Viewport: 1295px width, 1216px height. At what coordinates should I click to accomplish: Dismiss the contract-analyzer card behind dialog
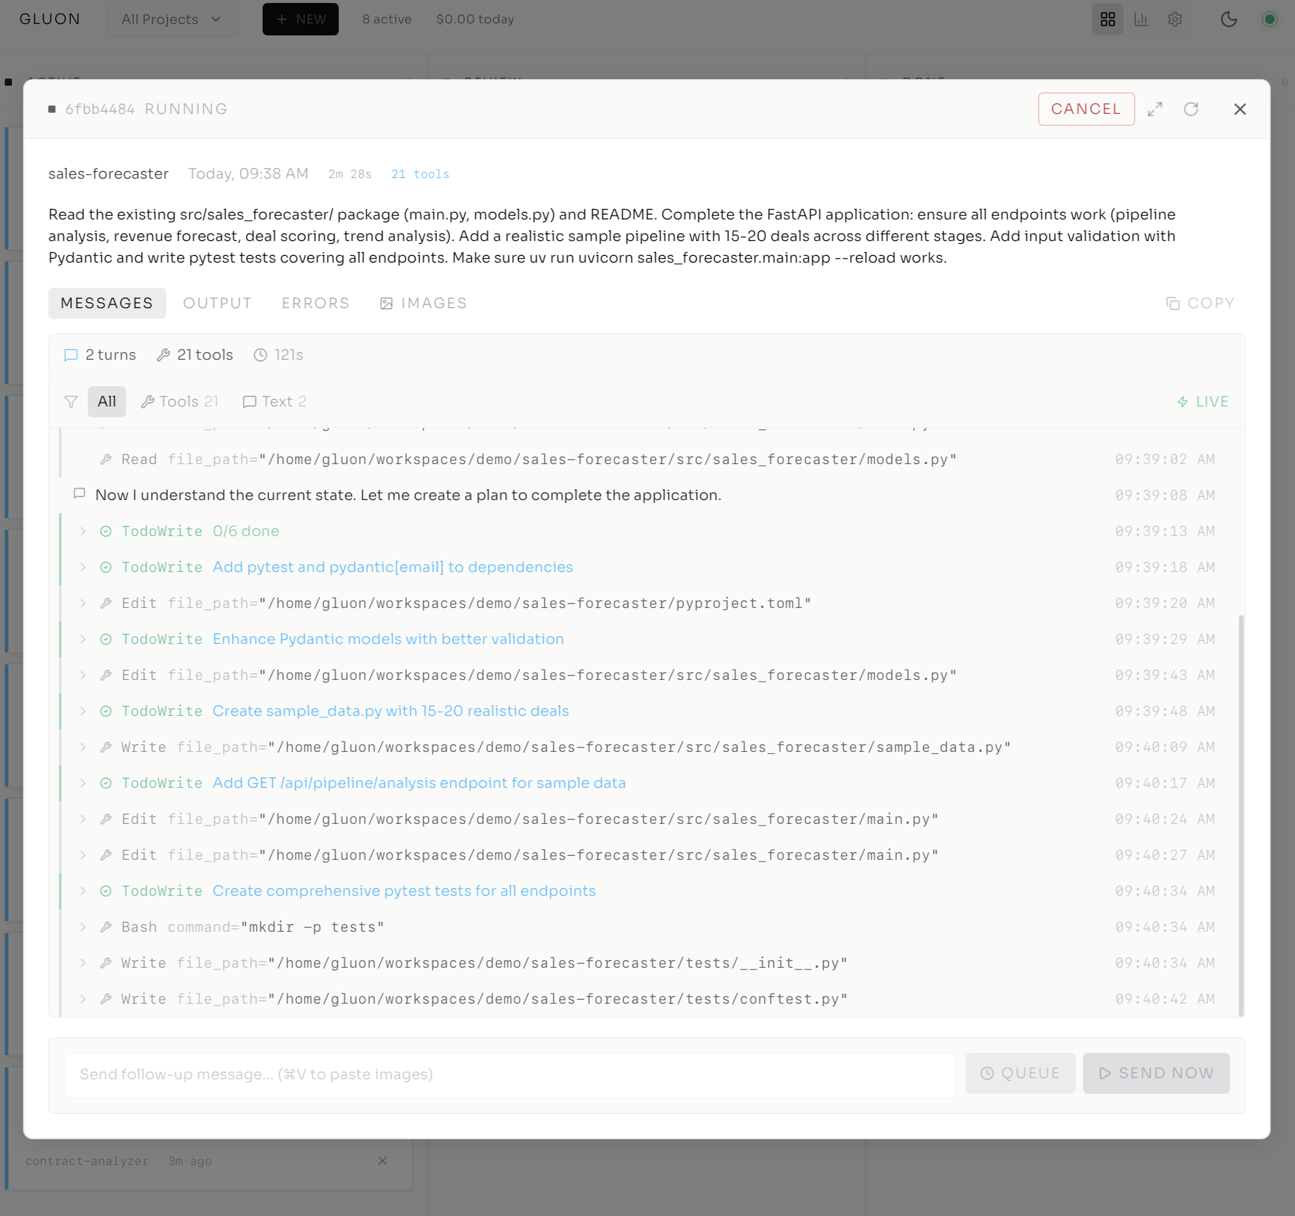point(383,1161)
